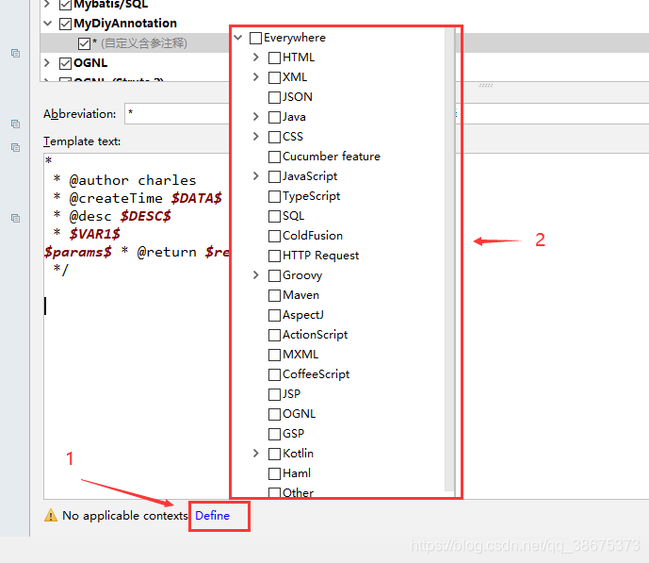Collapse the Everywhere tree node

click(x=238, y=38)
